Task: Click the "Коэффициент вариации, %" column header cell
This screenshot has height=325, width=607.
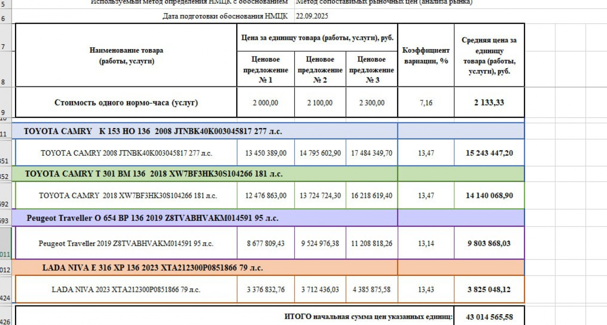Action: [x=425, y=56]
